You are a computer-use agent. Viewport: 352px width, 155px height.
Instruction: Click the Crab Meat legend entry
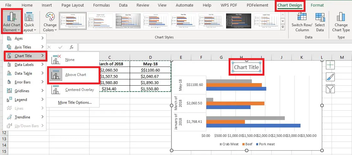coord(229,144)
